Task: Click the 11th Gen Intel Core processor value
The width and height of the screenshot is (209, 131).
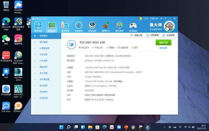Action: (x=107, y=67)
